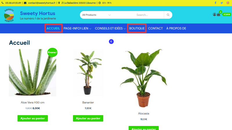Add Bananier to the cart
Screen dimensions: 232x130
point(88,118)
